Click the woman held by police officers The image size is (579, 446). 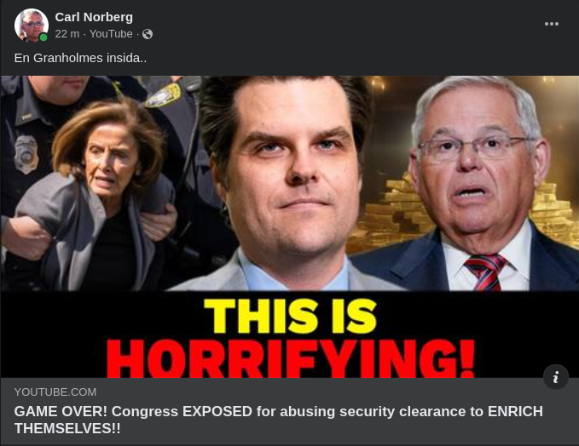pos(100,192)
